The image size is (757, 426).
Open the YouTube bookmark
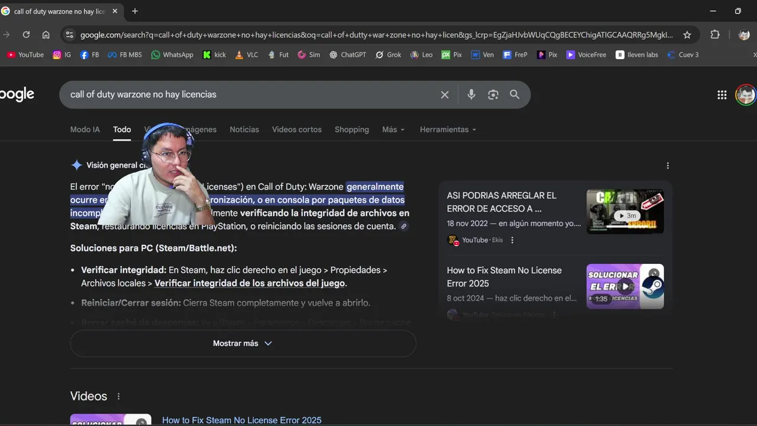coord(25,54)
